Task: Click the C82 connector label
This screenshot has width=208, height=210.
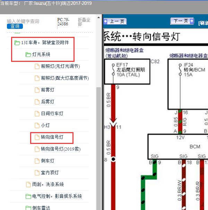Action: (155, 62)
